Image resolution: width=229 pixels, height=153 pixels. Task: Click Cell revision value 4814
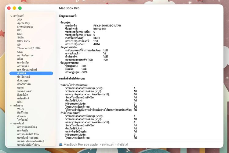[96, 44]
